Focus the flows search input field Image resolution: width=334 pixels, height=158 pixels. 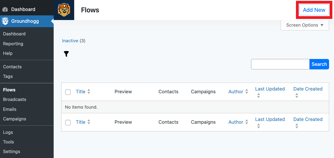click(280, 64)
